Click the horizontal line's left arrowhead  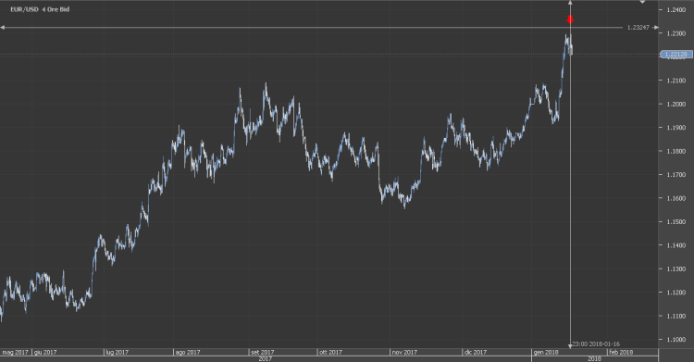(x=3, y=28)
